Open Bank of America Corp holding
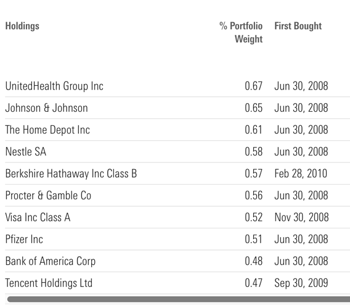Viewport: 350px width, 308px height. pyautogui.click(x=51, y=261)
